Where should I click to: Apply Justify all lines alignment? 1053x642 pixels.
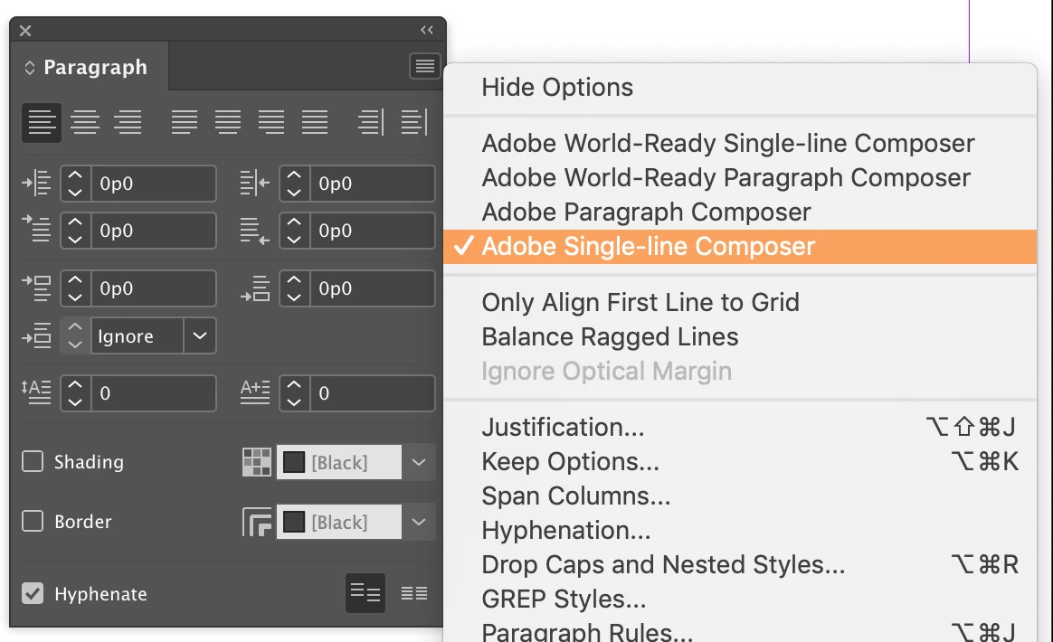(314, 123)
